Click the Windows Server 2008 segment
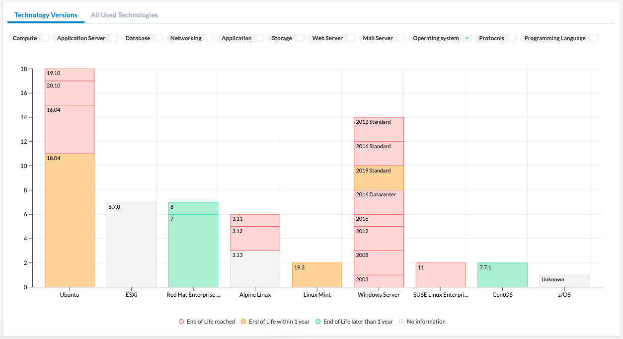 click(379, 263)
